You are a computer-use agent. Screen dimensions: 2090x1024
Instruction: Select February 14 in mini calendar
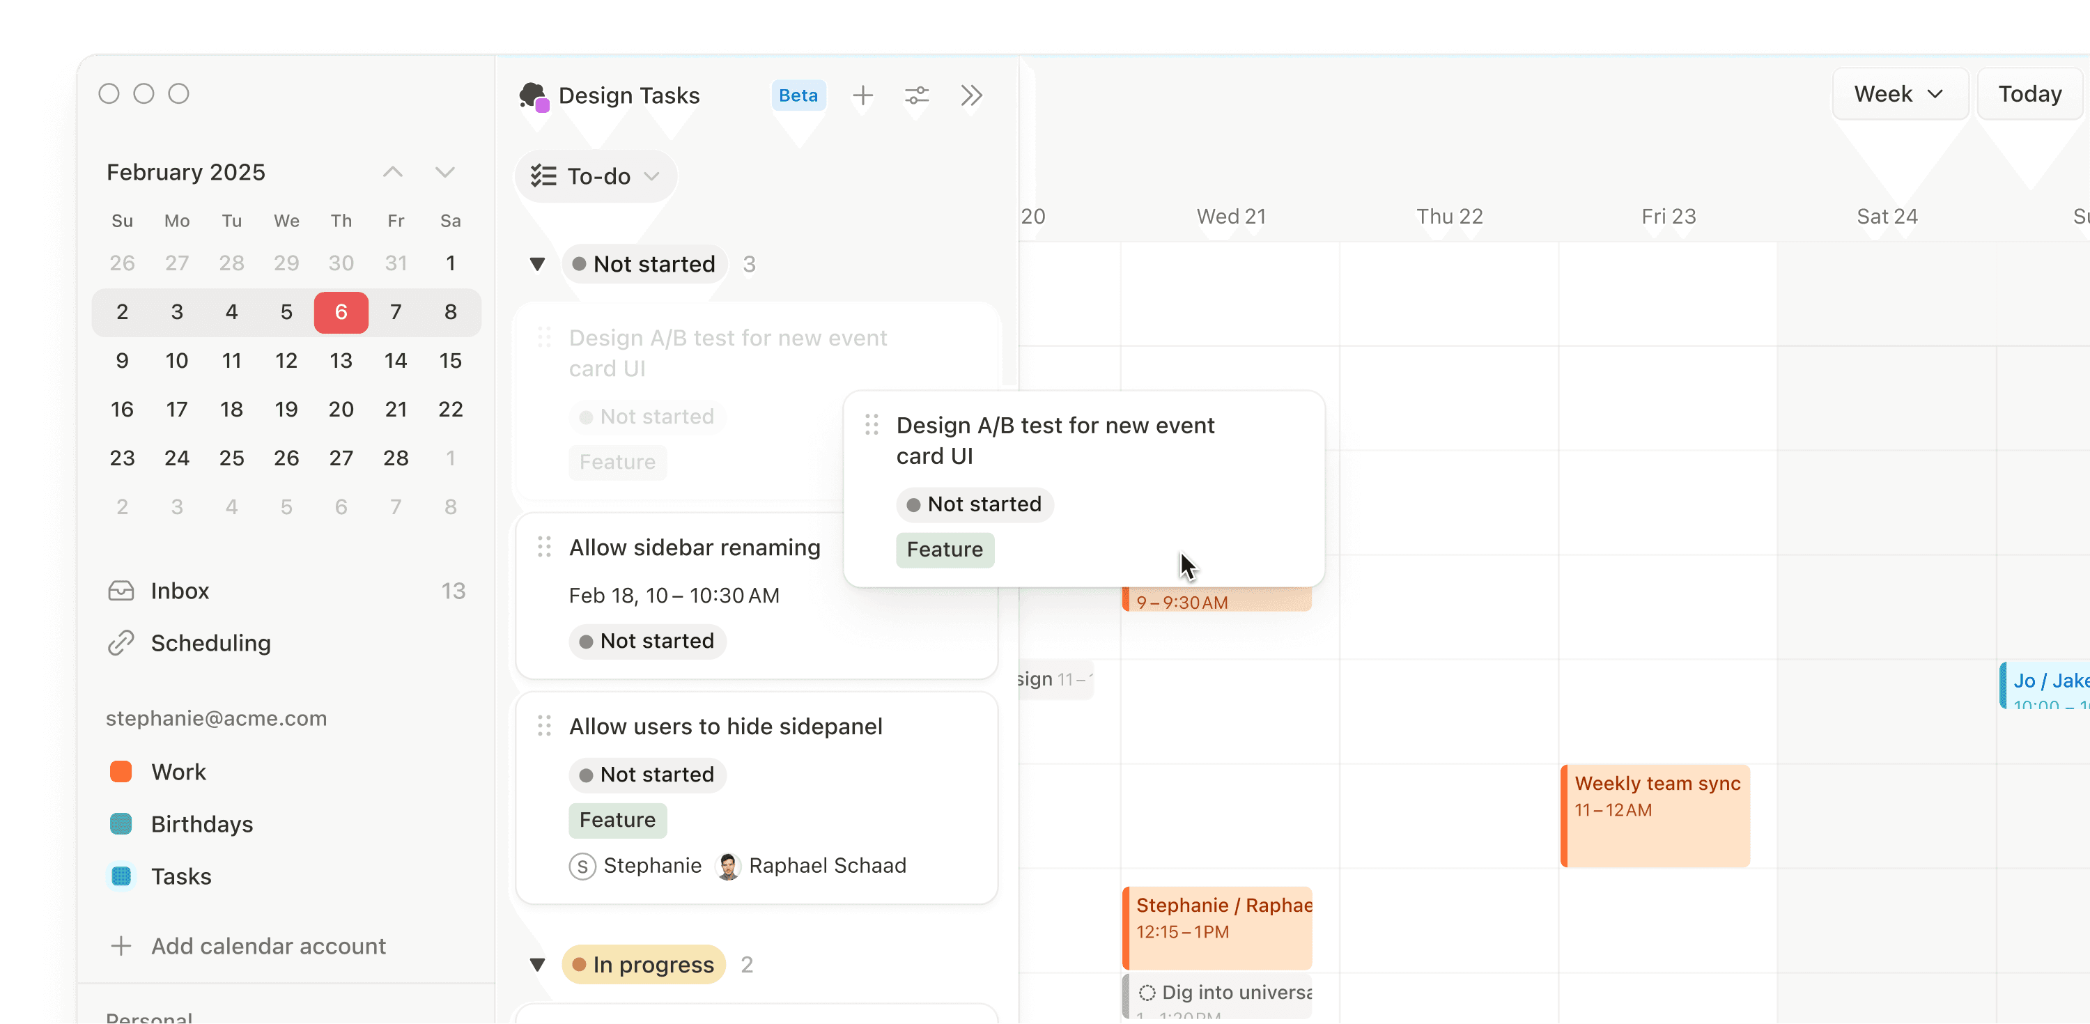(x=395, y=360)
